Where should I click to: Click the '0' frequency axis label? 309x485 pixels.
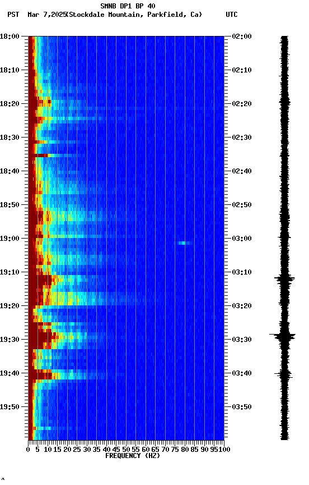point(28,450)
